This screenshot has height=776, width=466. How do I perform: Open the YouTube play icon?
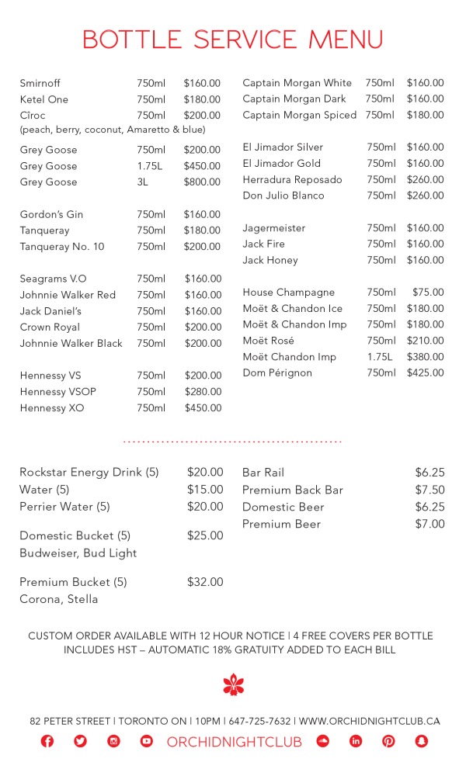click(146, 741)
